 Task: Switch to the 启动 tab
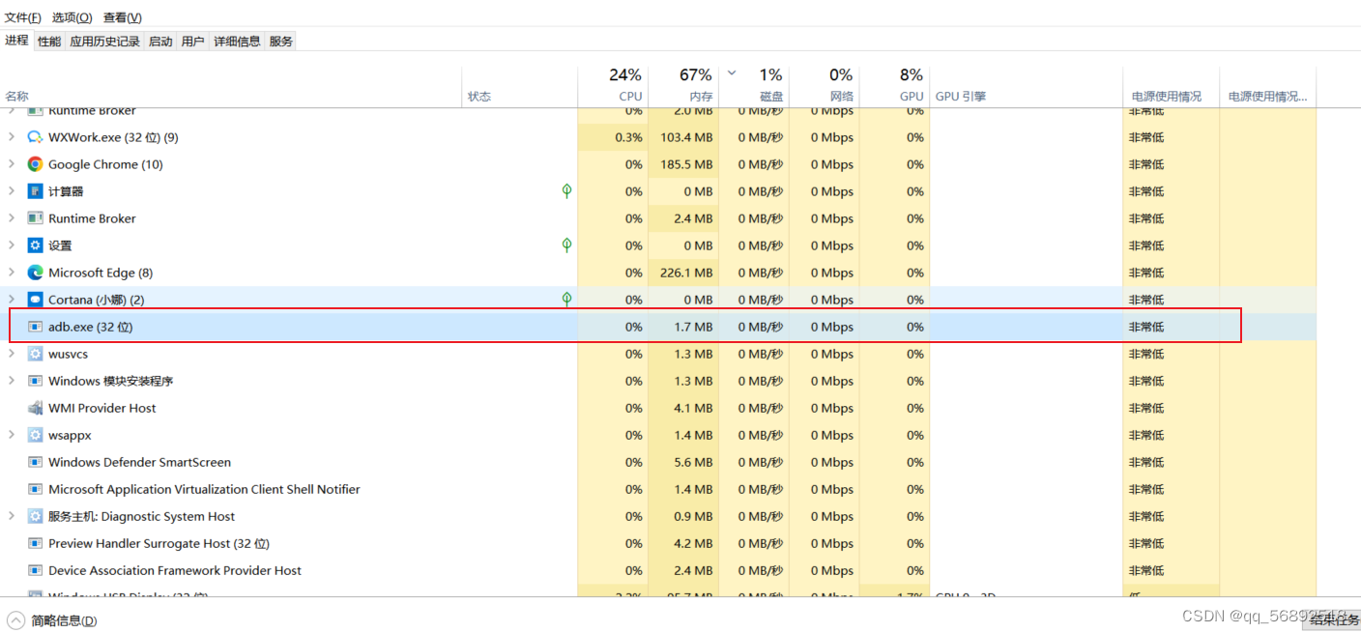pyautogui.click(x=160, y=41)
